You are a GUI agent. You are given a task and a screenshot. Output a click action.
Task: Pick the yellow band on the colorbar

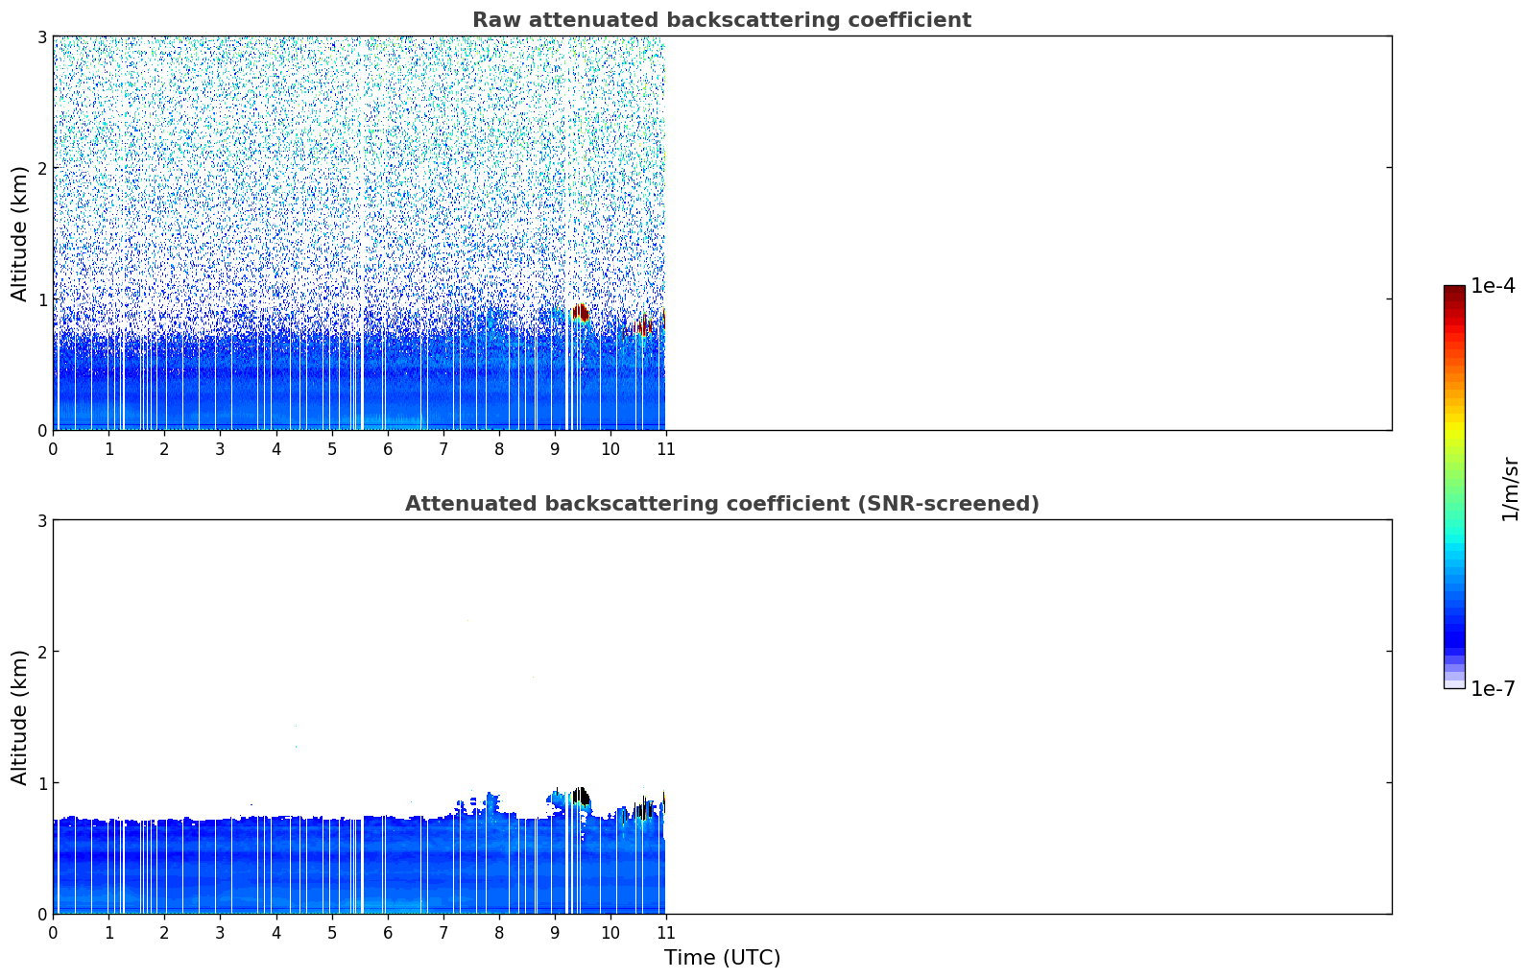(1454, 430)
